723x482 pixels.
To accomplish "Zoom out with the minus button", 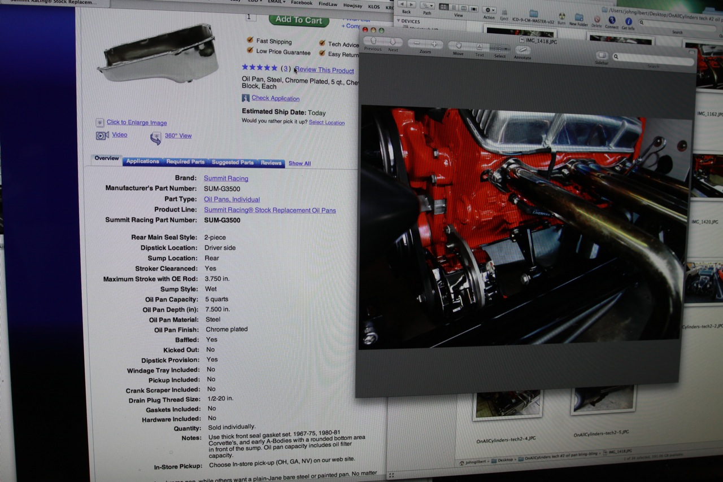I will click(x=417, y=44).
